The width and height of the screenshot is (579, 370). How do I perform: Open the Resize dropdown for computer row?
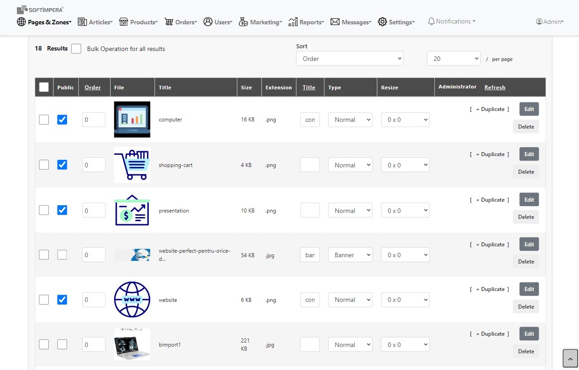tap(405, 120)
